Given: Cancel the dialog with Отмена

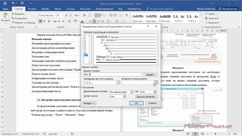Looking at the screenshot, I should click(152, 103).
